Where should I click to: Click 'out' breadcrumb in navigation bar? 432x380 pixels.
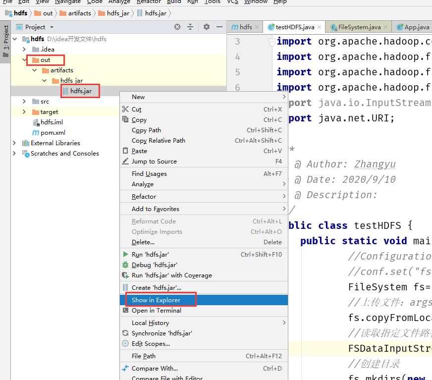pos(44,13)
